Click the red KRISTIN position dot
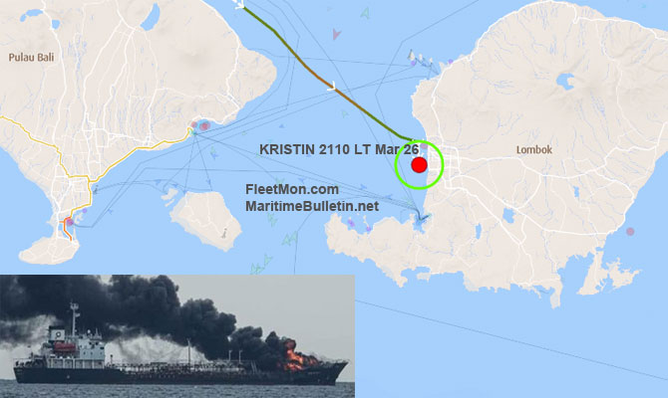This screenshot has height=398, width=668. tap(419, 165)
